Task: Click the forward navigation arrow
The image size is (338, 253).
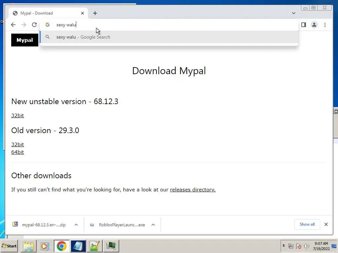Action: [x=24, y=25]
